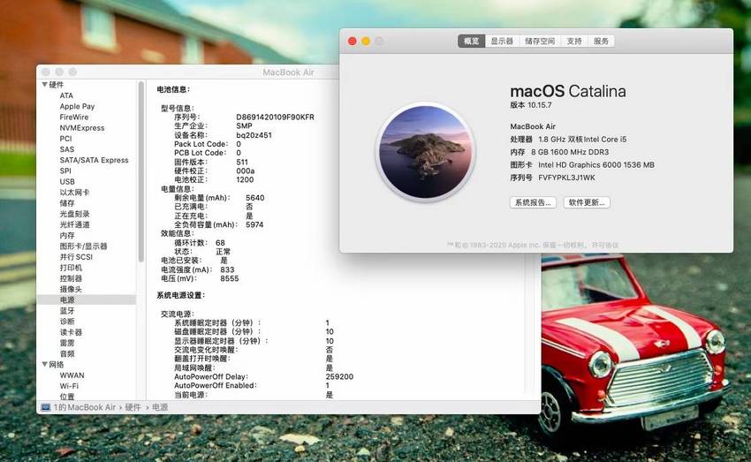The width and height of the screenshot is (751, 462).
Task: Click the 版本 10.15.7 text
Action: click(531, 105)
